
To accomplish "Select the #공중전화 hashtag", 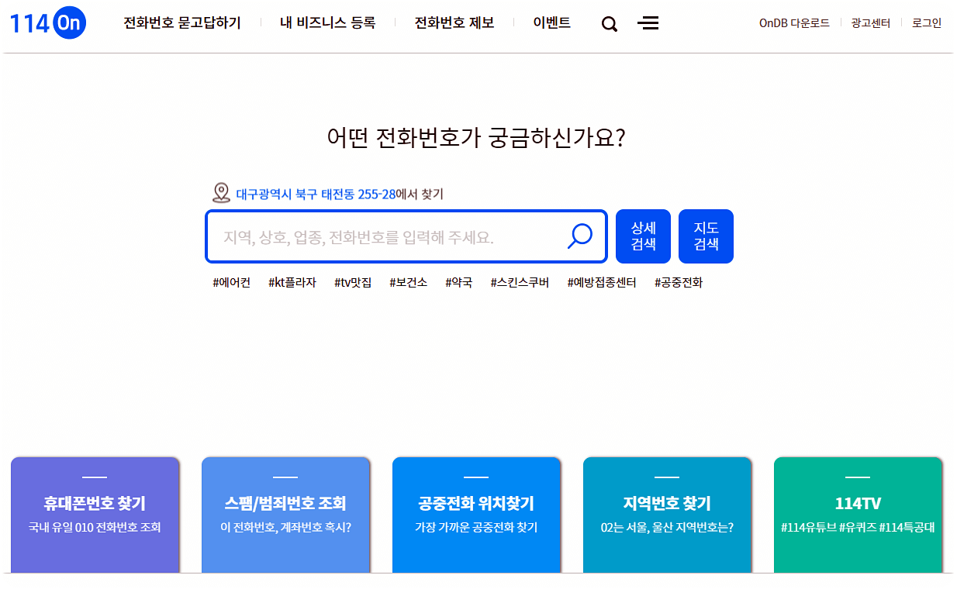I will pyautogui.click(x=677, y=282).
